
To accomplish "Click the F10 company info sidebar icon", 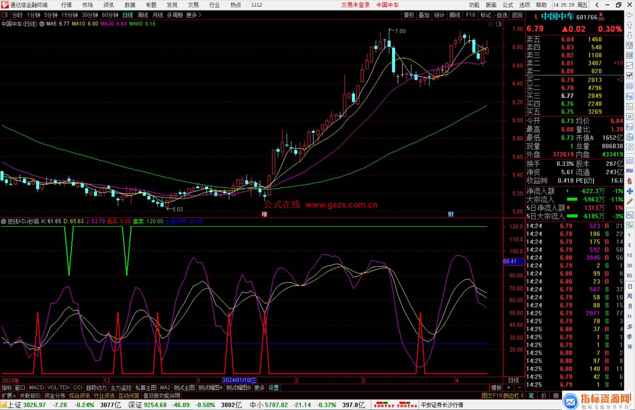I will pos(629,96).
